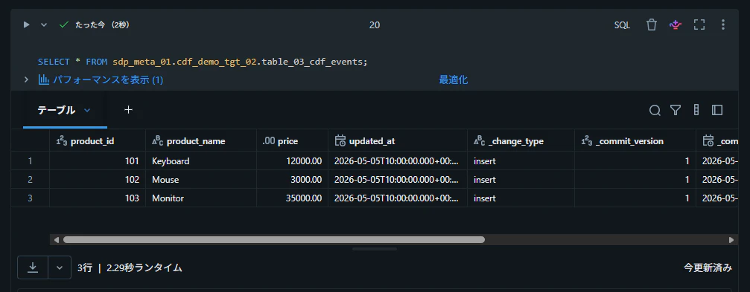Select row number 2
750x292 pixels.
(x=30, y=180)
